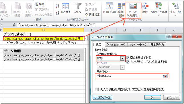Click the fx insert function icon
This screenshot has height=104, width=184.
point(14,25)
